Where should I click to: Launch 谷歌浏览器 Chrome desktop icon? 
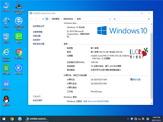click(19, 54)
